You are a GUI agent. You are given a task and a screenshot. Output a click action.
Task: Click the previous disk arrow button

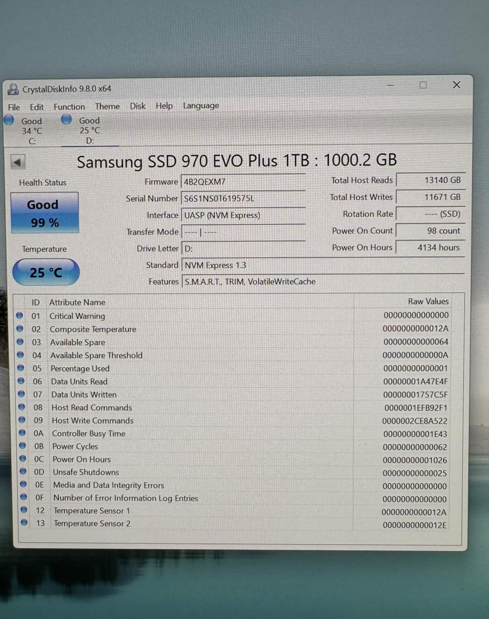click(17, 162)
